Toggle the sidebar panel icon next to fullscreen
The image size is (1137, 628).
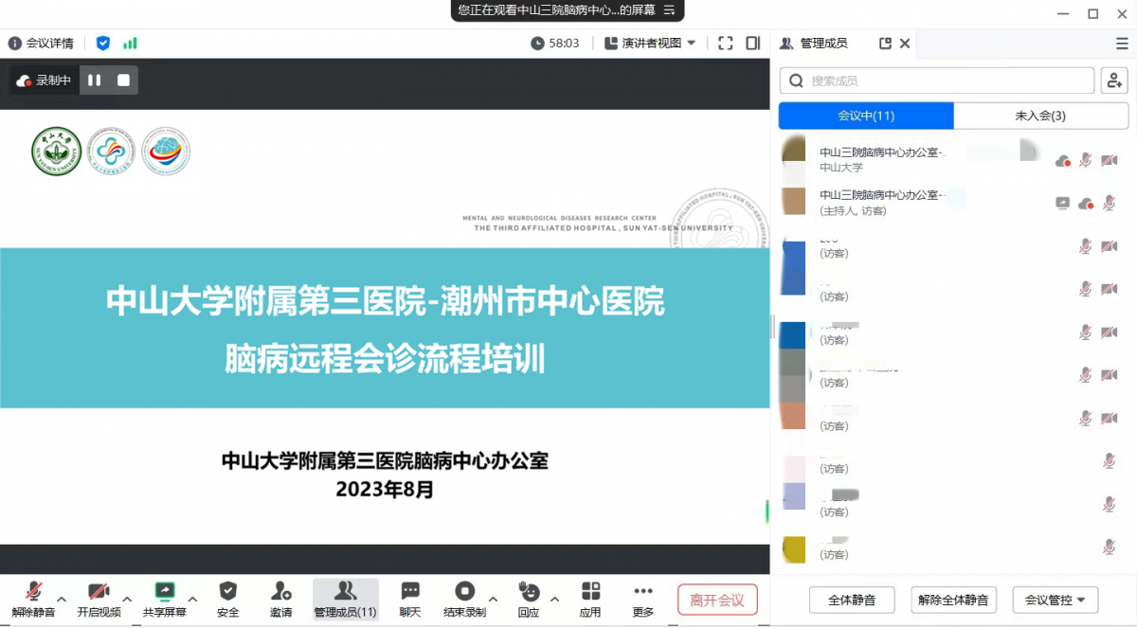click(753, 43)
